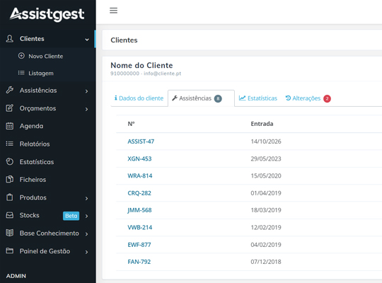The height and width of the screenshot is (283, 382).
Task: Open Agenda from the sidebar
Action: tap(31, 126)
